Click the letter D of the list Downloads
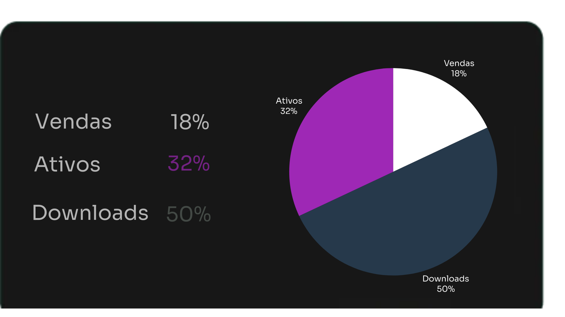 click(x=40, y=213)
